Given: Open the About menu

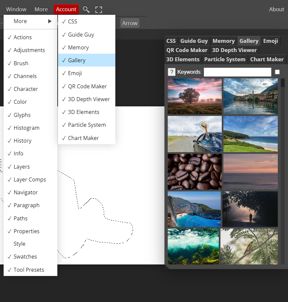Looking at the screenshot, I should pyautogui.click(x=276, y=9).
